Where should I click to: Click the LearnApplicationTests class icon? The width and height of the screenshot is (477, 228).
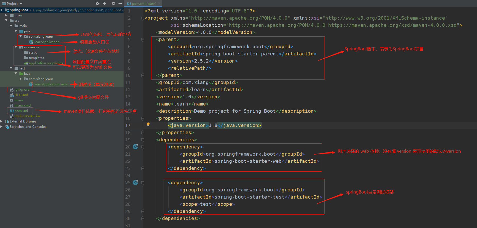pos(31,84)
